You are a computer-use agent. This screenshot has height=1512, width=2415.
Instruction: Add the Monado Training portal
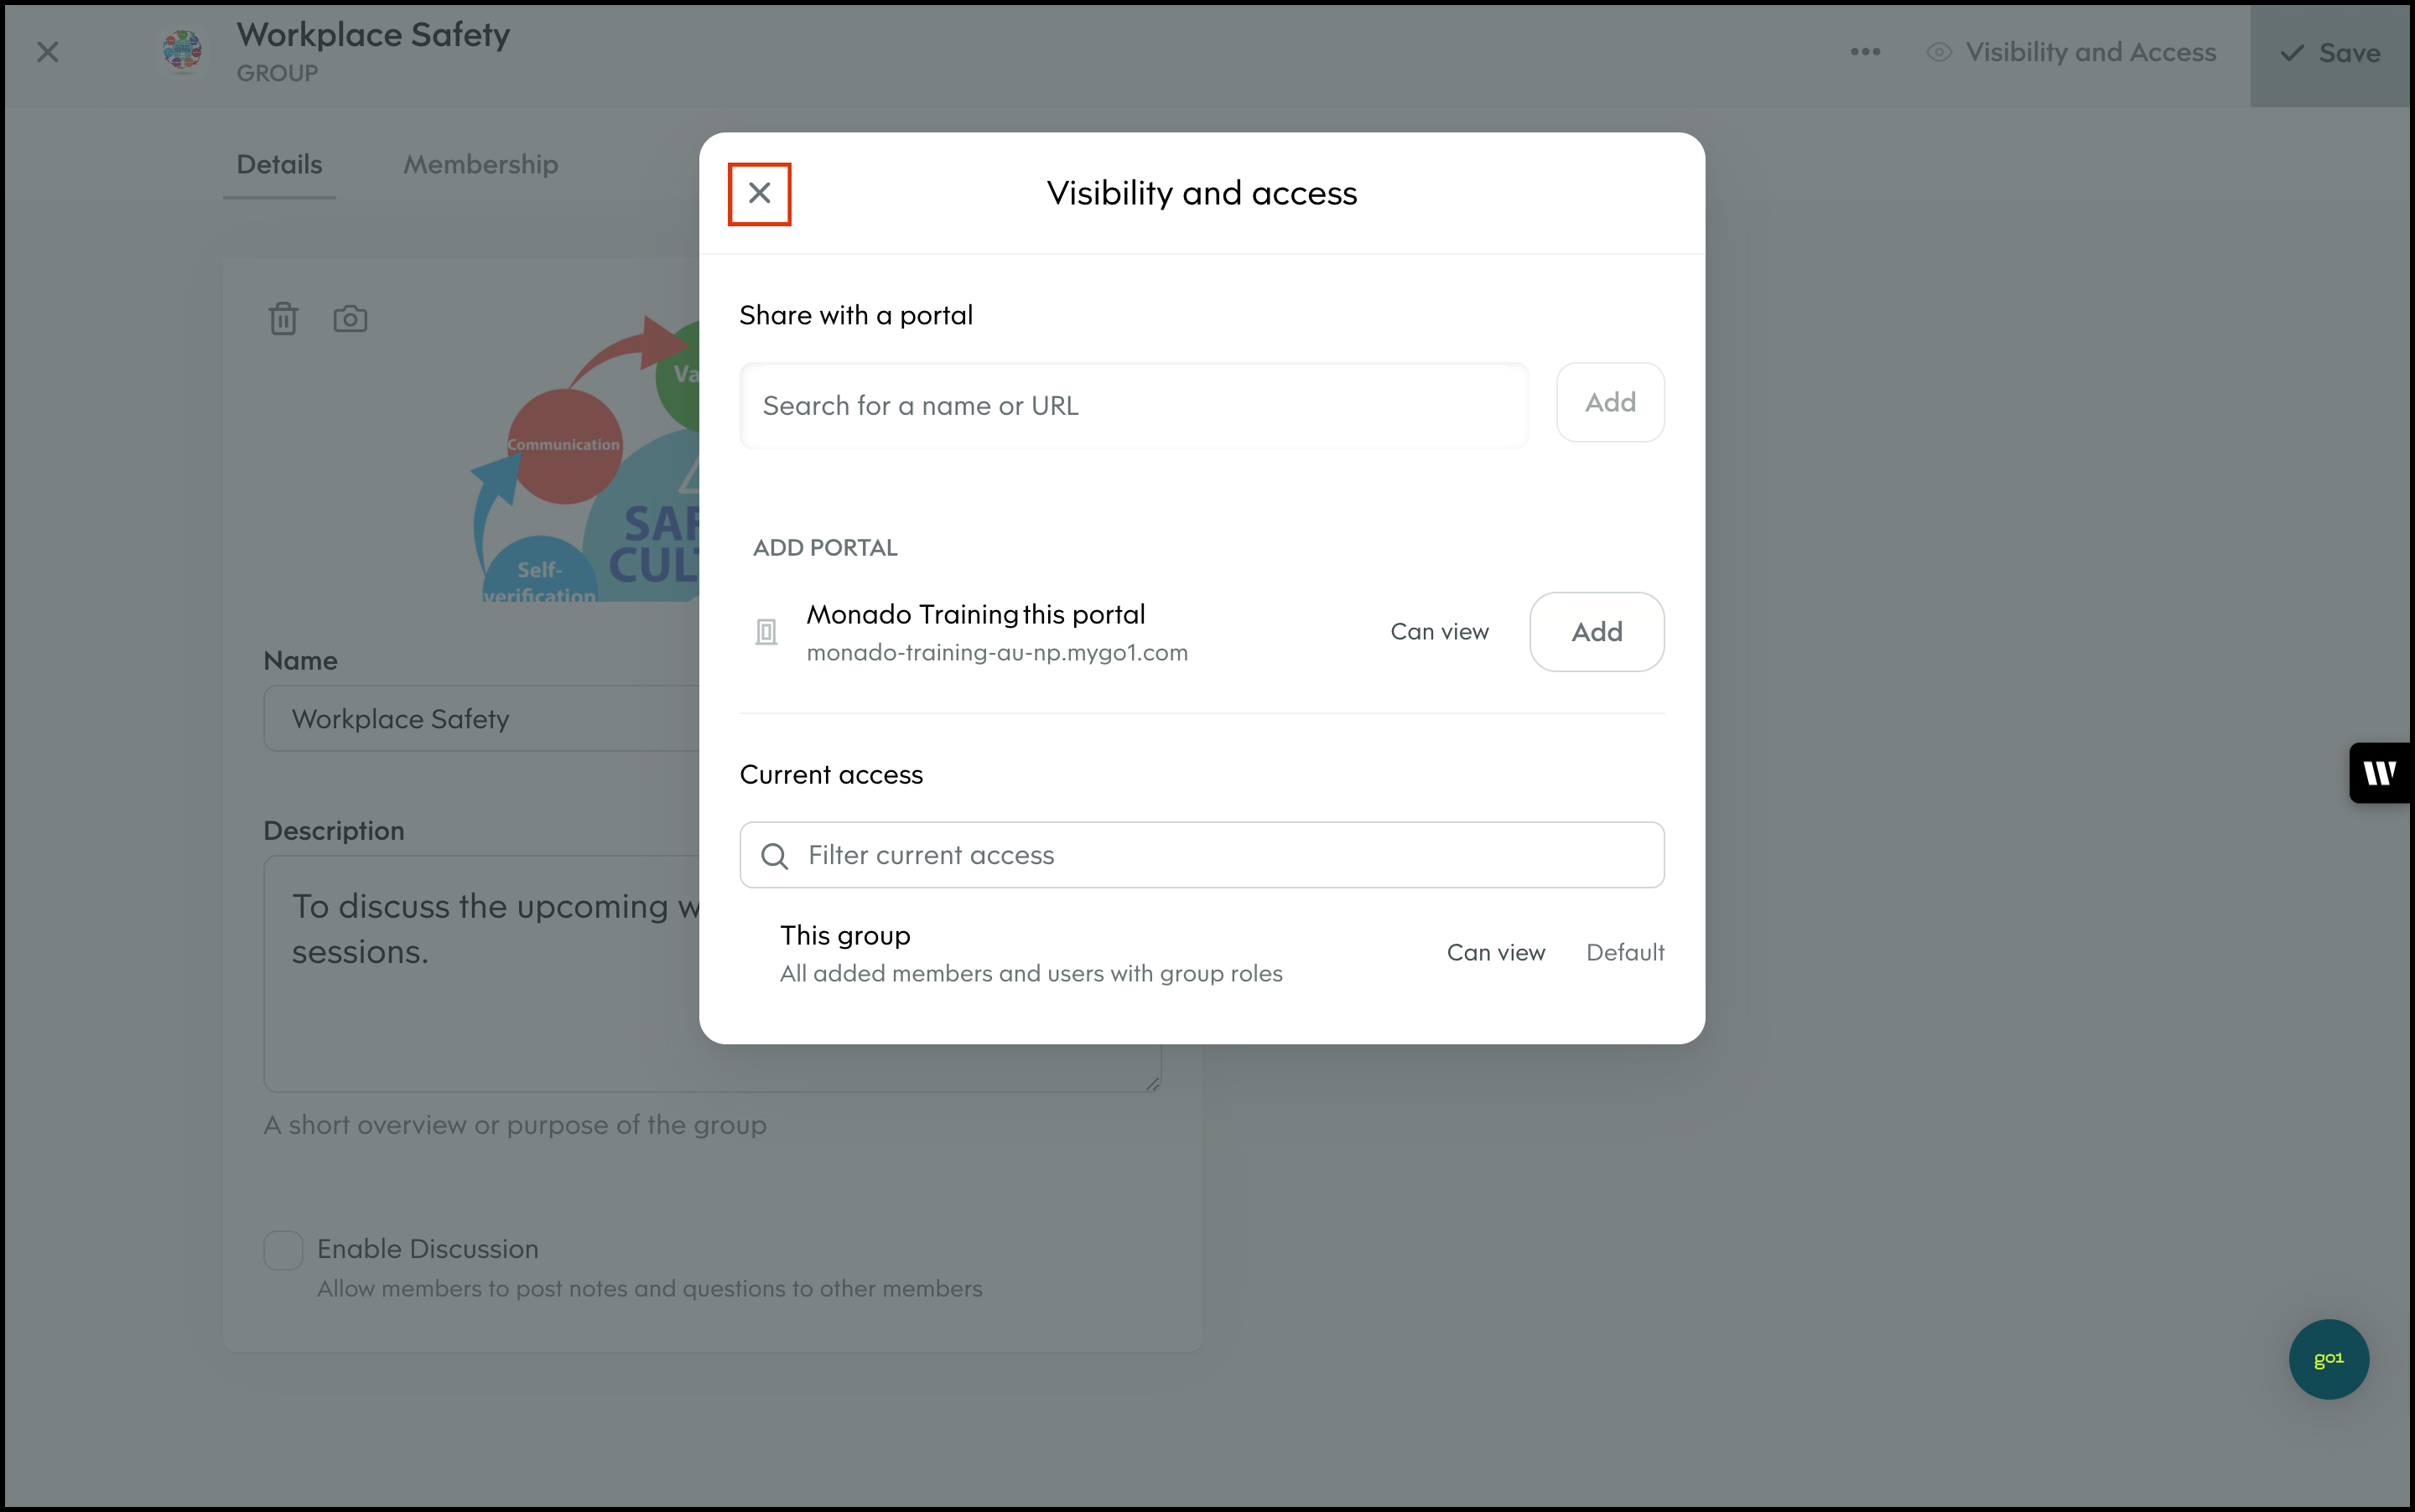click(x=1596, y=631)
